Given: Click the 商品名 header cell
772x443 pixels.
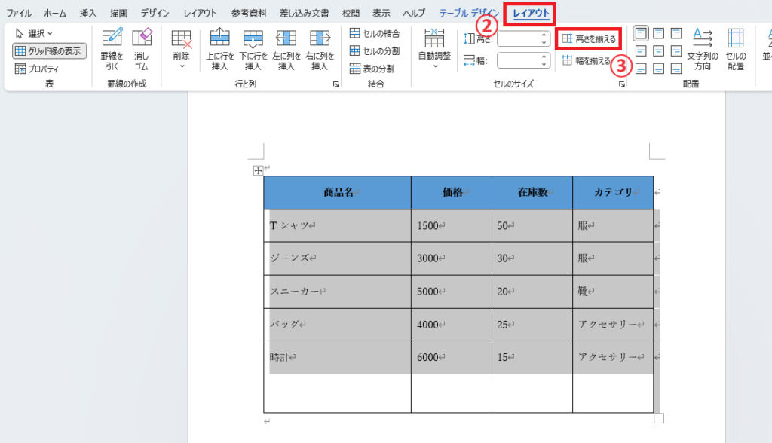Looking at the screenshot, I should [x=337, y=192].
